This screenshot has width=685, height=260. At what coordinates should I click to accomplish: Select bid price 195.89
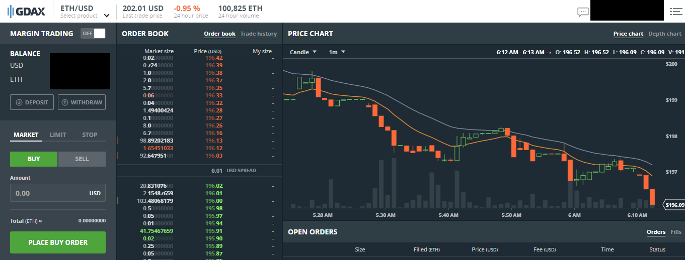click(x=214, y=246)
